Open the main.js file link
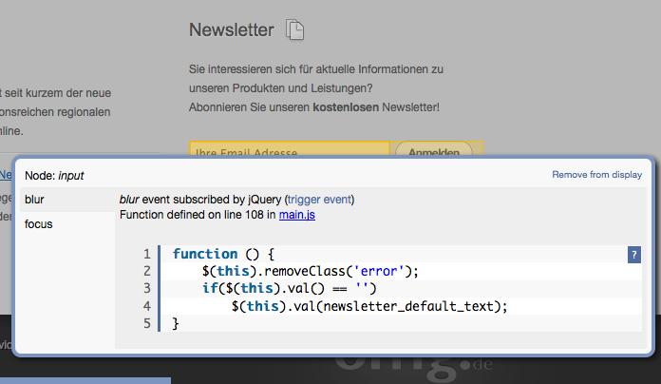Image resolution: width=661 pixels, height=384 pixels. pos(297,216)
